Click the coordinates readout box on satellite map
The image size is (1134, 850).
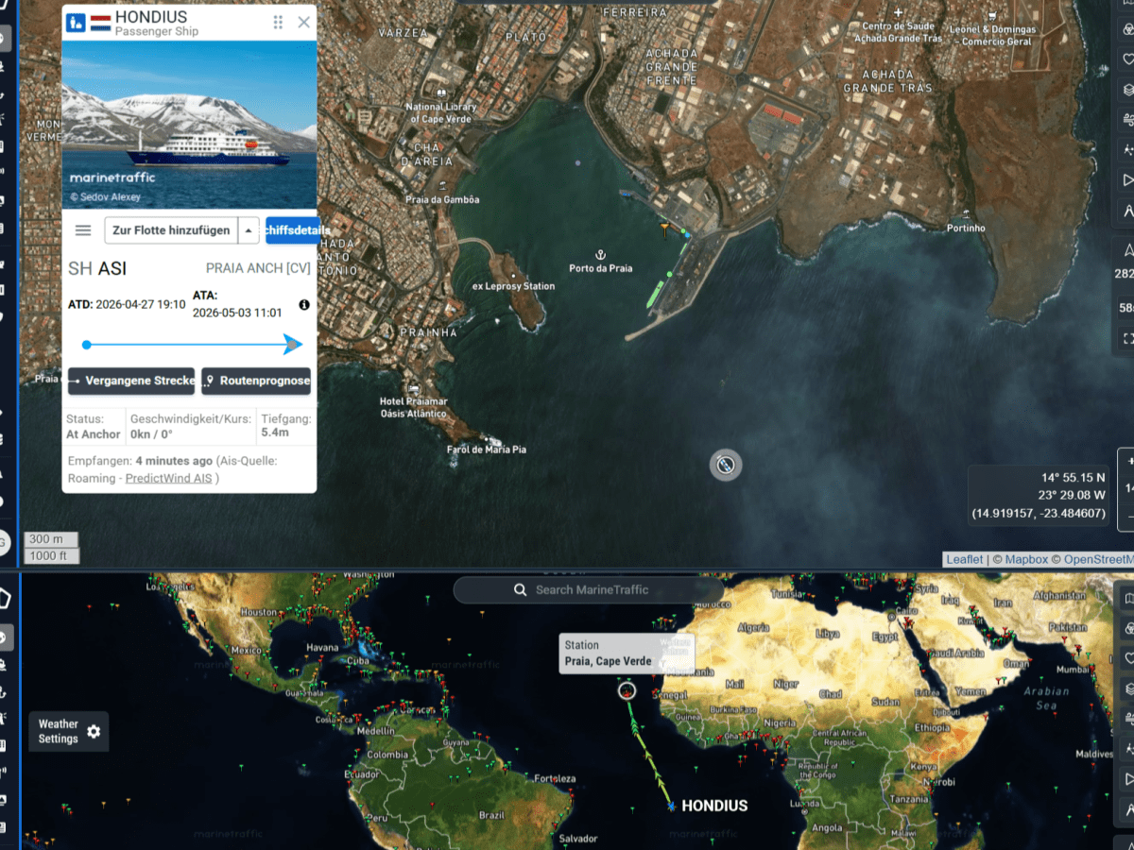tap(1038, 495)
